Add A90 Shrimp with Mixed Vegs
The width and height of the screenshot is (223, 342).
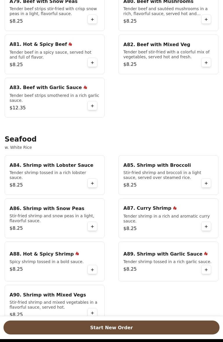click(x=92, y=313)
